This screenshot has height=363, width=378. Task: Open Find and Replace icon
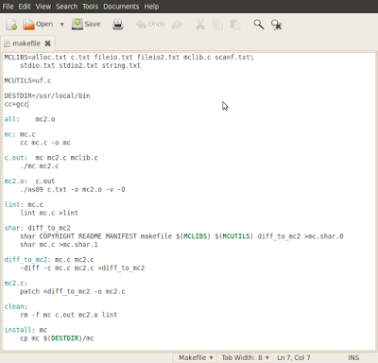[x=277, y=25]
